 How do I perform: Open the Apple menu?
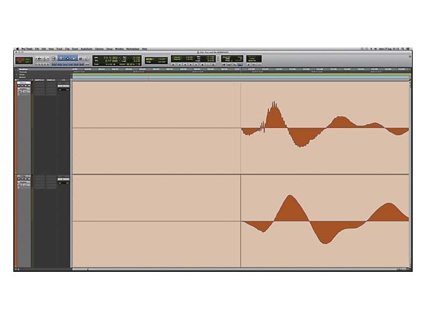pos(17,49)
